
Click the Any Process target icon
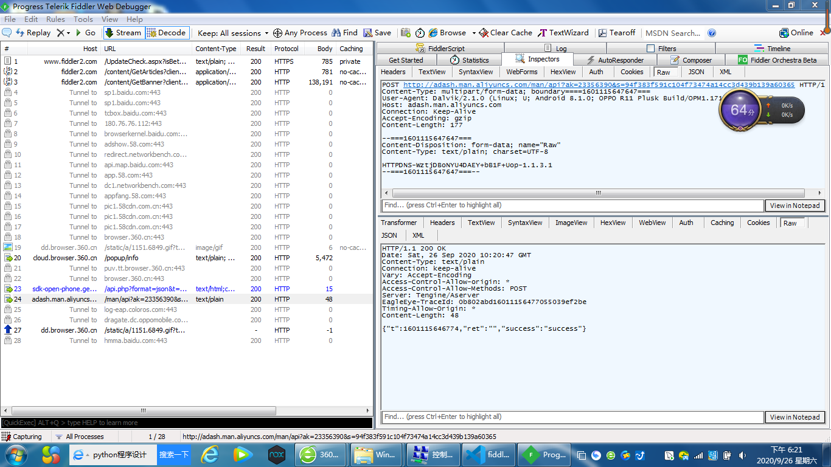[x=277, y=33]
